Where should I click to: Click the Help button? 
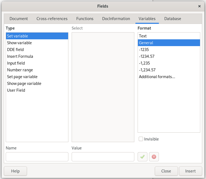16,171
